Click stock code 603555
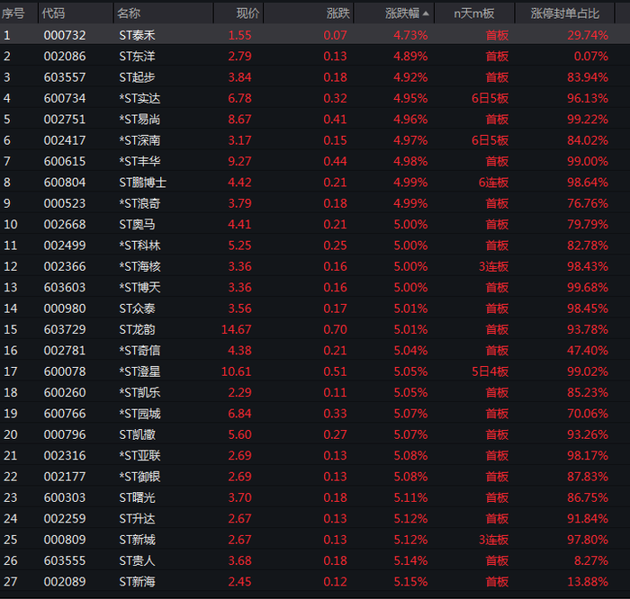The width and height of the screenshot is (630, 599). 65,561
